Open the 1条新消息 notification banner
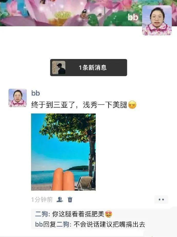The width and height of the screenshot is (177, 237). [x=88, y=67]
